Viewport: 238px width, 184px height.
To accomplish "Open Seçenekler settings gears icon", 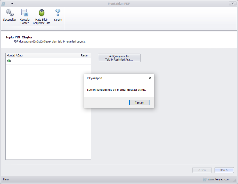I will pos(10,12).
